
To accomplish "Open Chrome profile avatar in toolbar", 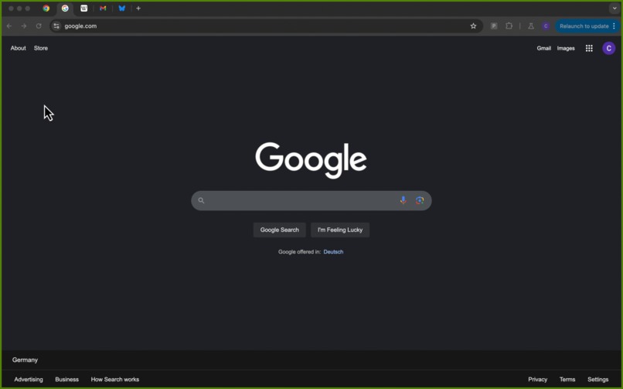I will (x=546, y=26).
